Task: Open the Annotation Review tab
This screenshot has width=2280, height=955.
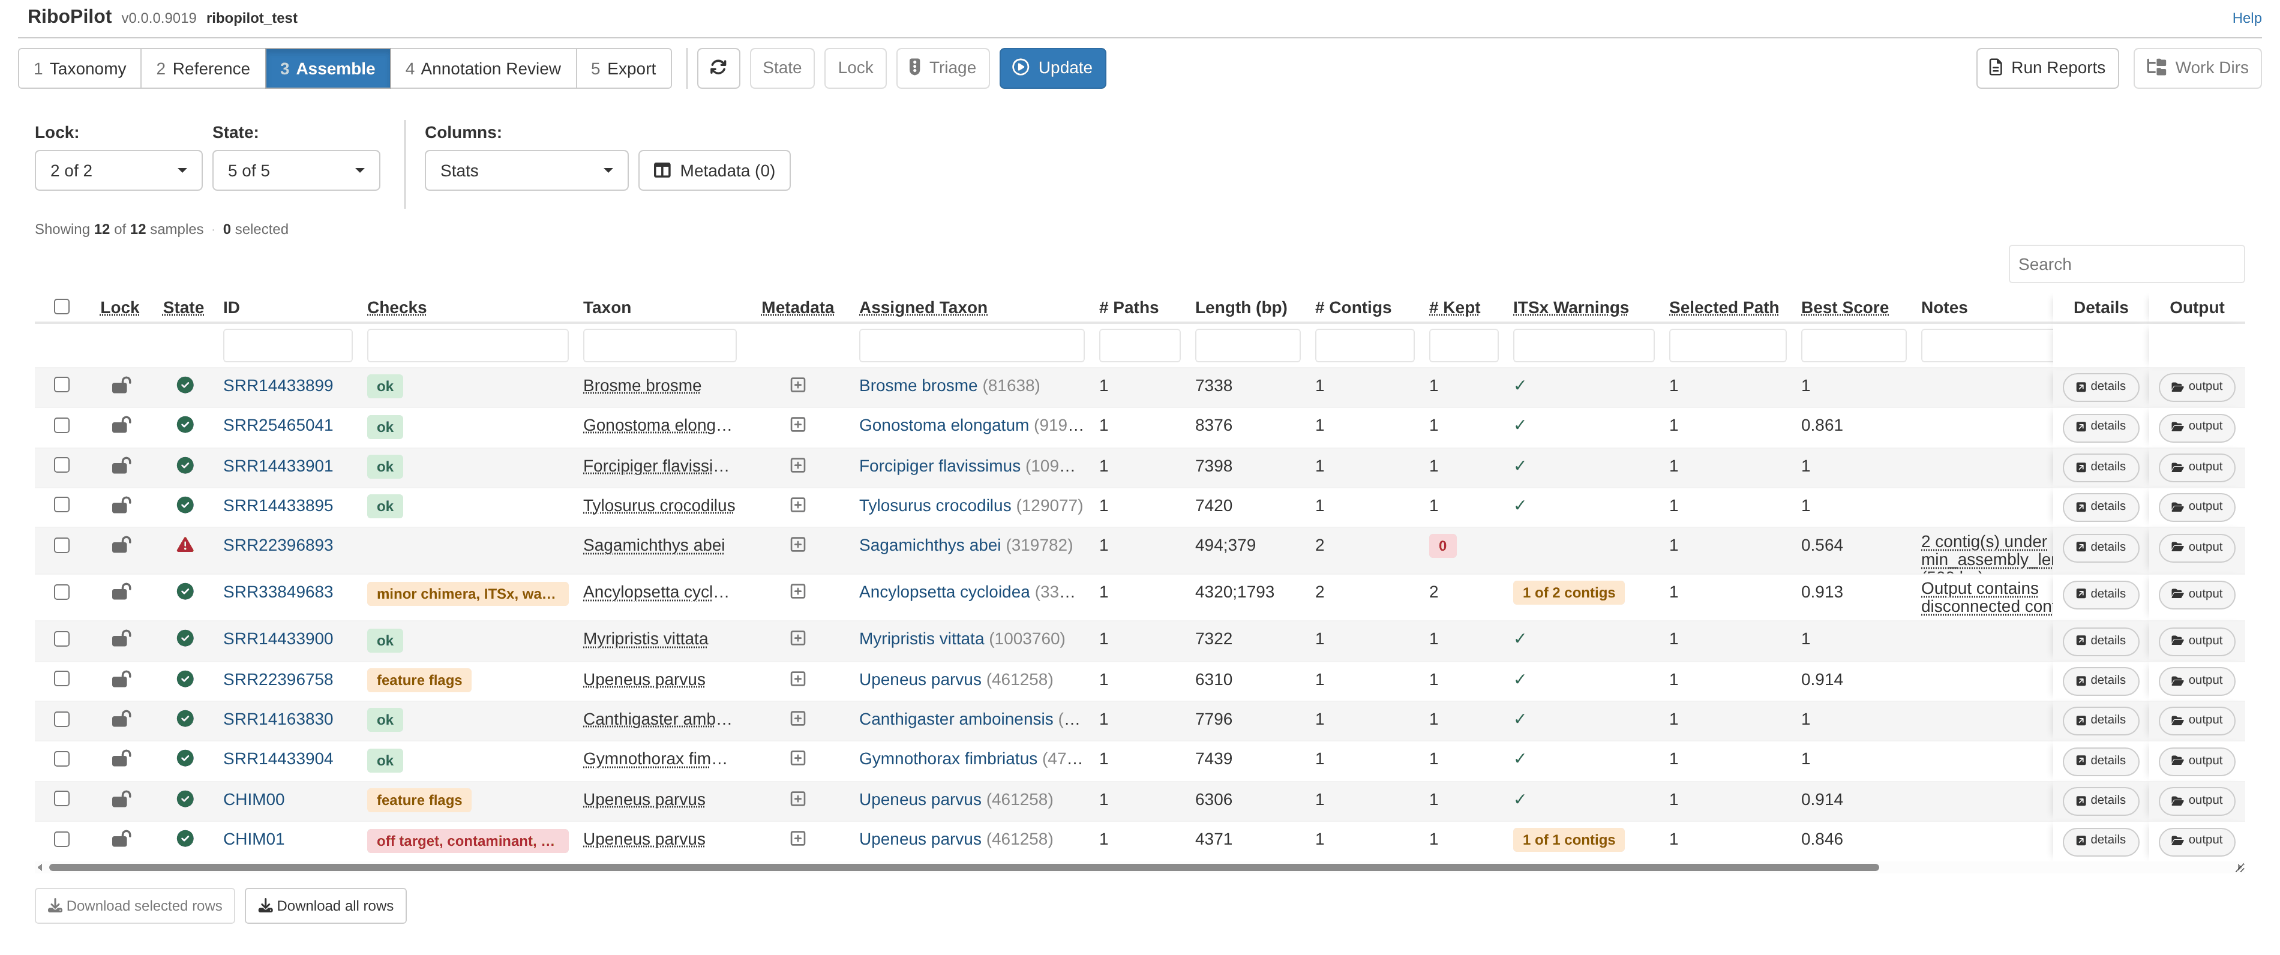Action: click(x=483, y=68)
